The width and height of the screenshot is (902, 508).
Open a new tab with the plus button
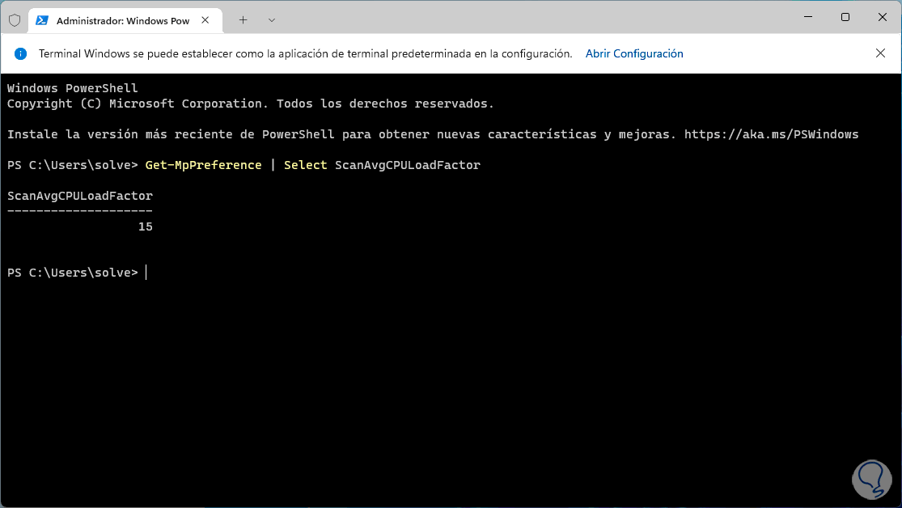(243, 19)
